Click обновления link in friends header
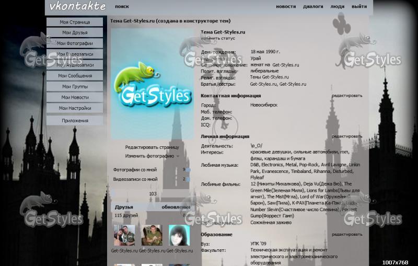The height and width of the screenshot is (266, 418). 176,207
